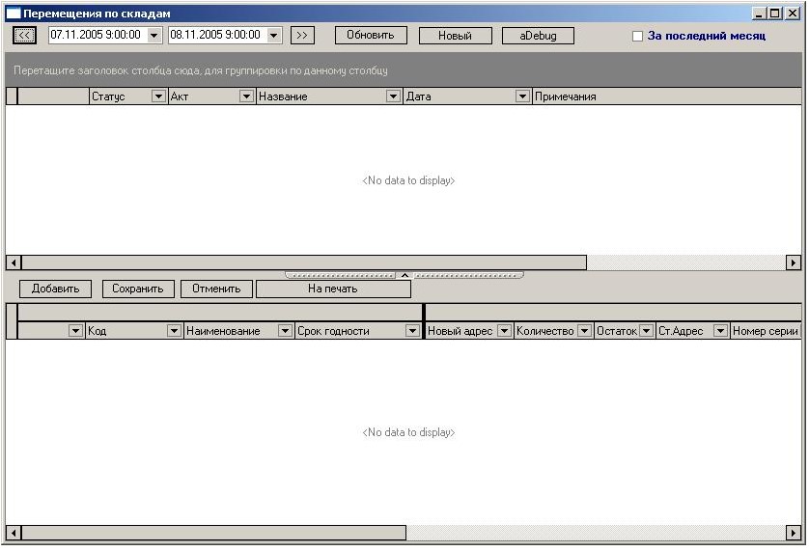This screenshot has height=551, width=809.
Task: Click the Добавить button
Action: point(55,289)
